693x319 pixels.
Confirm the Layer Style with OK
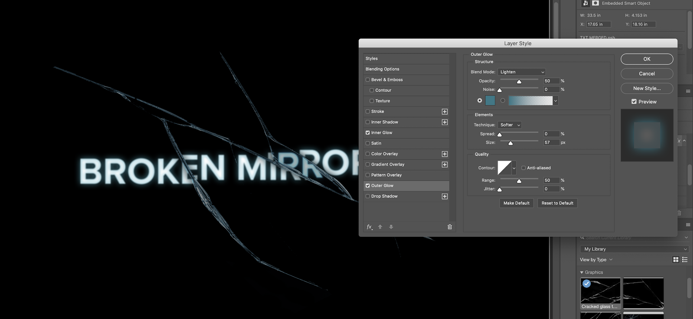click(x=647, y=59)
